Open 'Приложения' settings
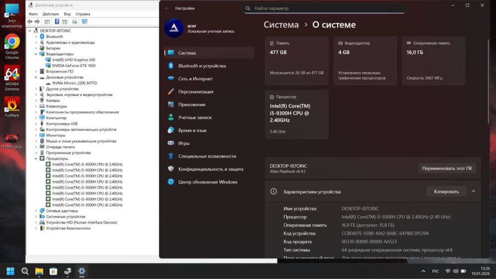 pyautogui.click(x=209, y=105)
